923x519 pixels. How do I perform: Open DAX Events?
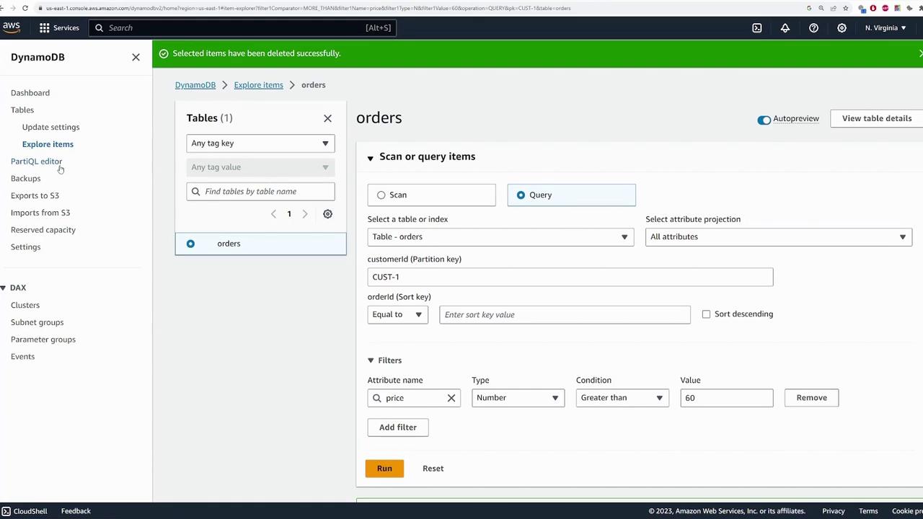22,357
